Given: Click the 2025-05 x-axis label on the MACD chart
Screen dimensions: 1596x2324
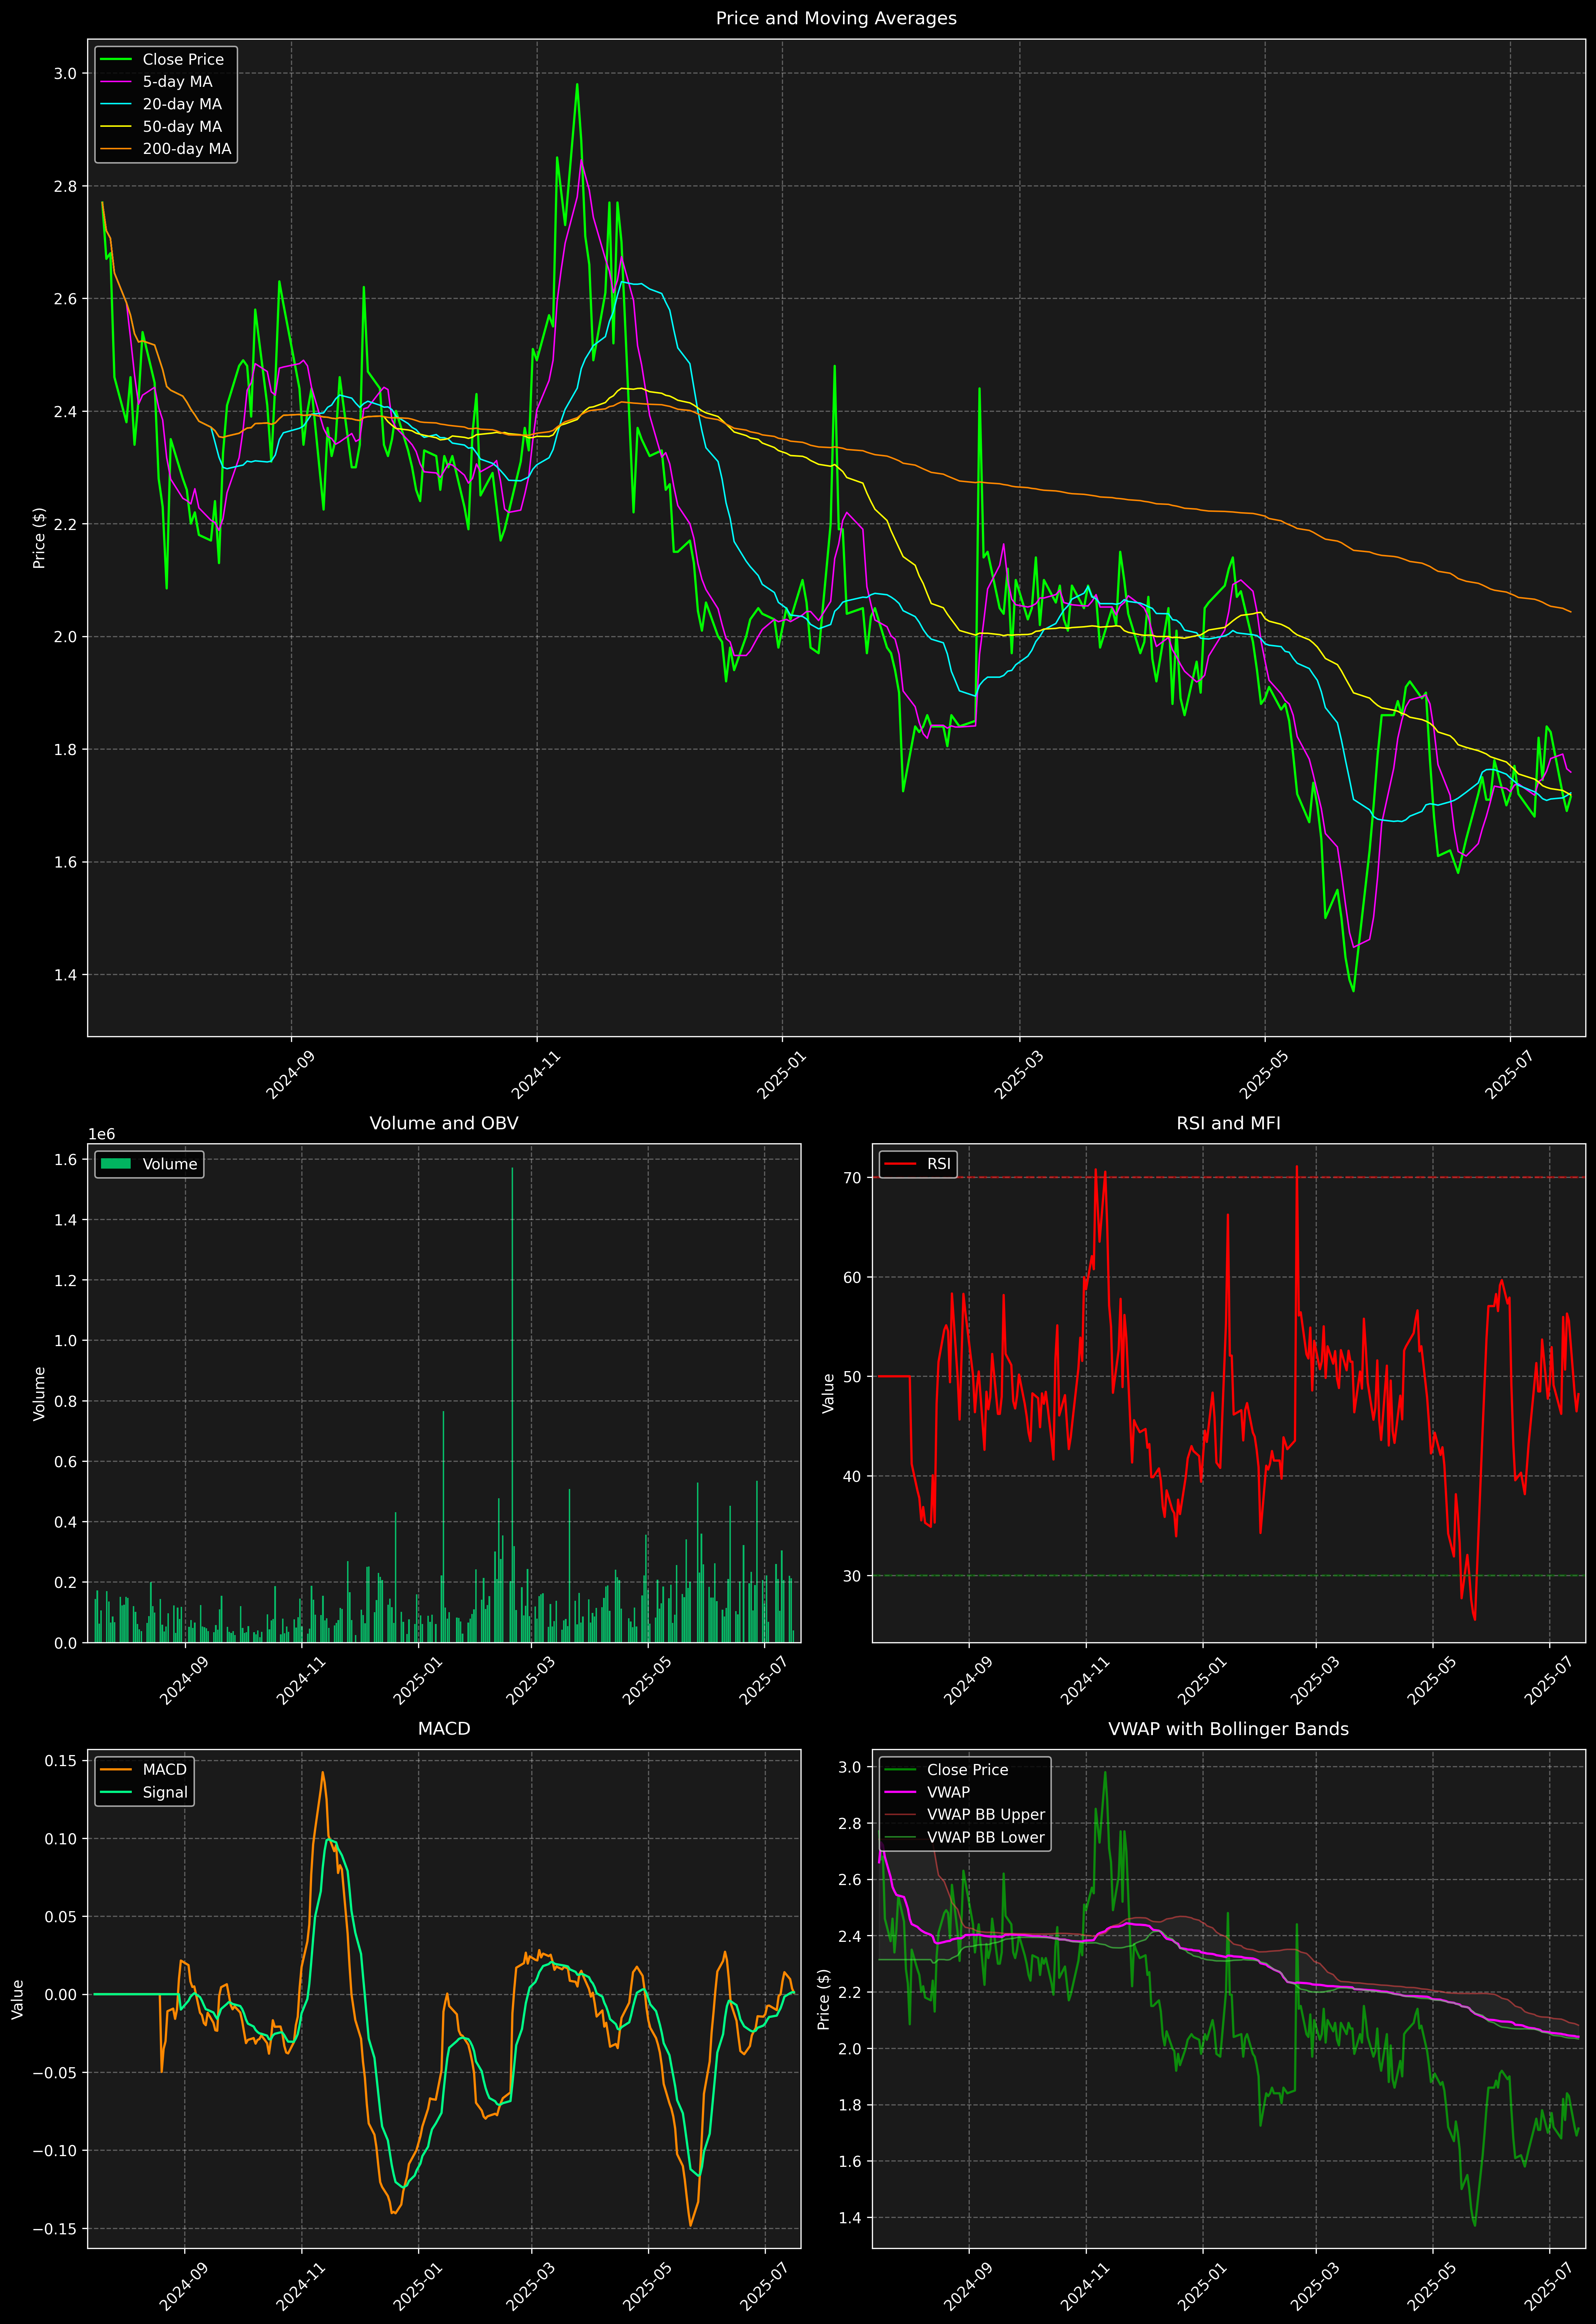Looking at the screenshot, I should [x=647, y=2287].
